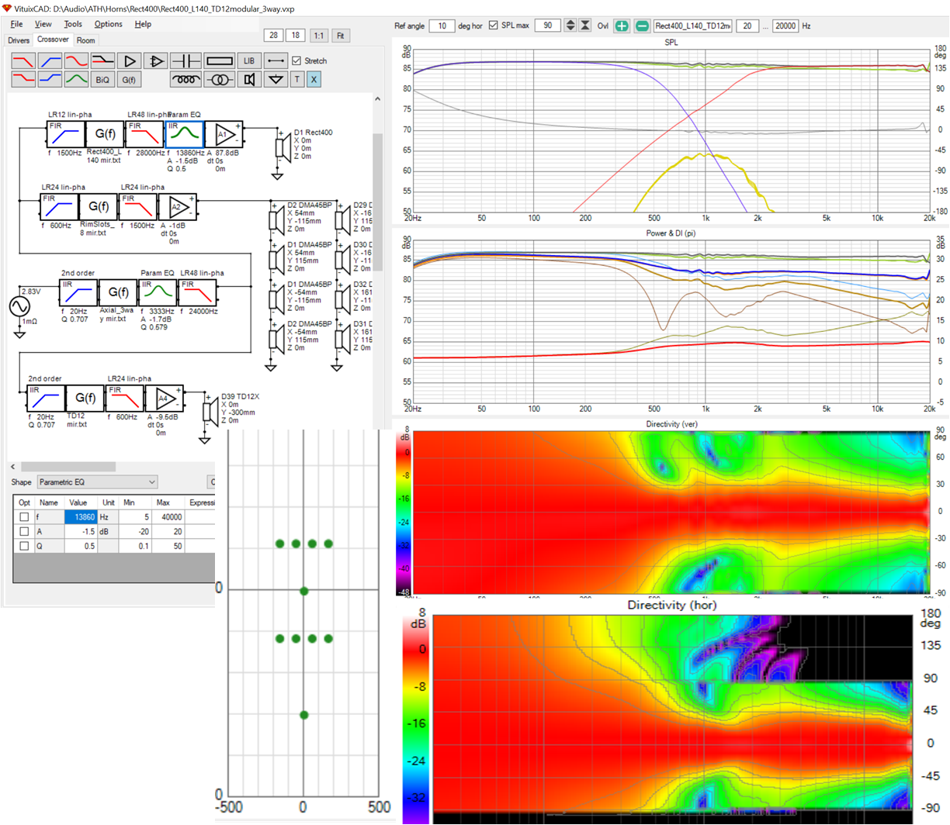Add a ground symbol
Screen dimensions: 950x825
pos(276,79)
